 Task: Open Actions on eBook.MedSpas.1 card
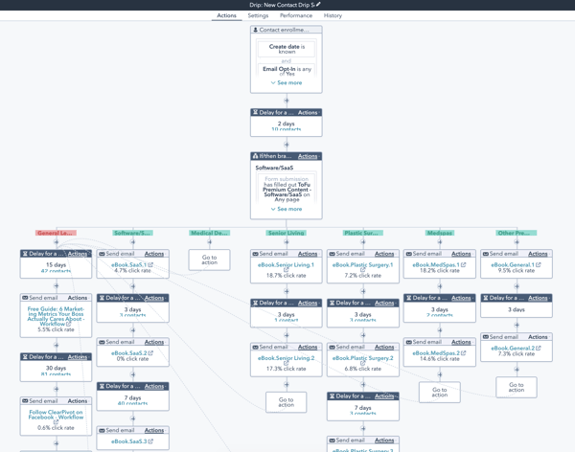pyautogui.click(x=461, y=254)
